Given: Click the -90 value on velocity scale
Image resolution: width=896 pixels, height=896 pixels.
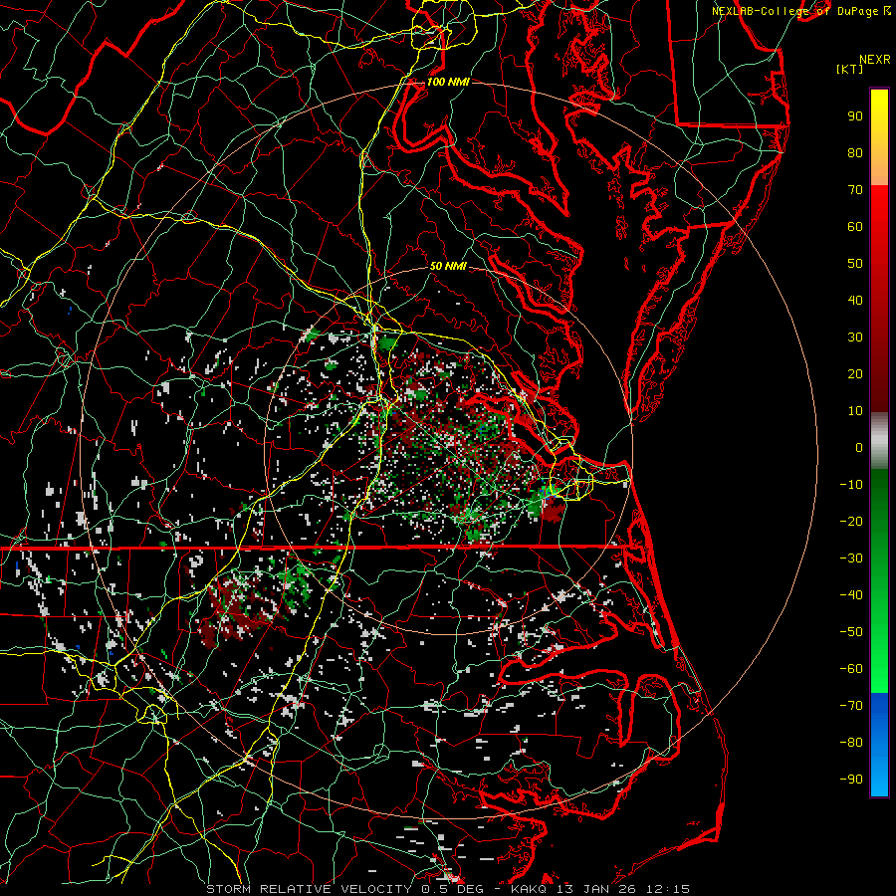Looking at the screenshot, I should tap(851, 780).
